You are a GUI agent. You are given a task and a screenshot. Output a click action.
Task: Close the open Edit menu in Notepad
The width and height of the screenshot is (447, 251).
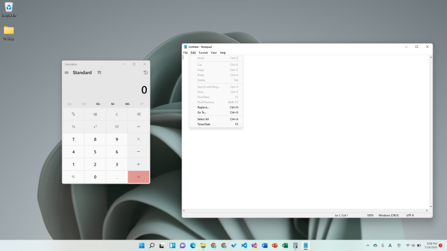coord(193,53)
